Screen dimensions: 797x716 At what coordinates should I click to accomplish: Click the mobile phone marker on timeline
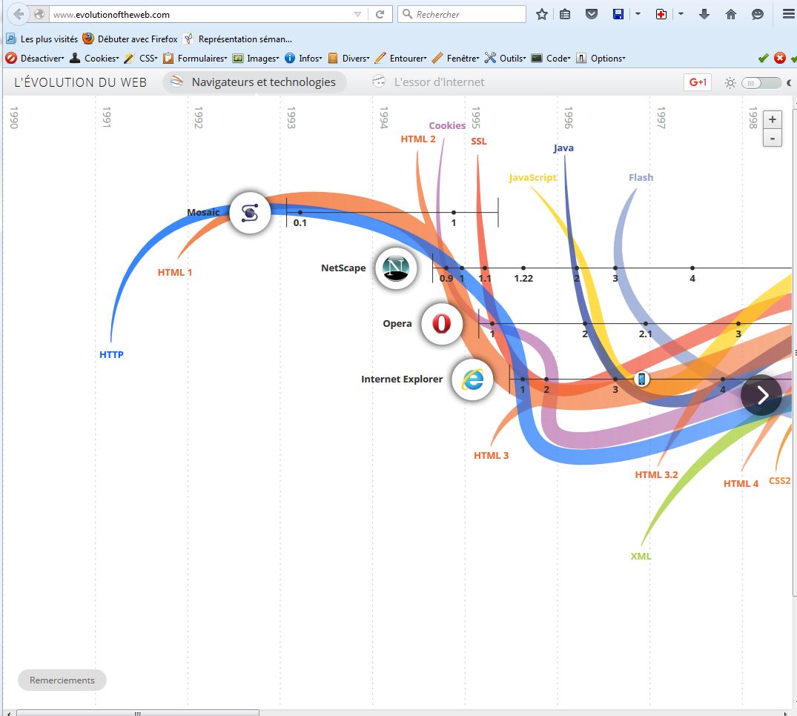642,379
